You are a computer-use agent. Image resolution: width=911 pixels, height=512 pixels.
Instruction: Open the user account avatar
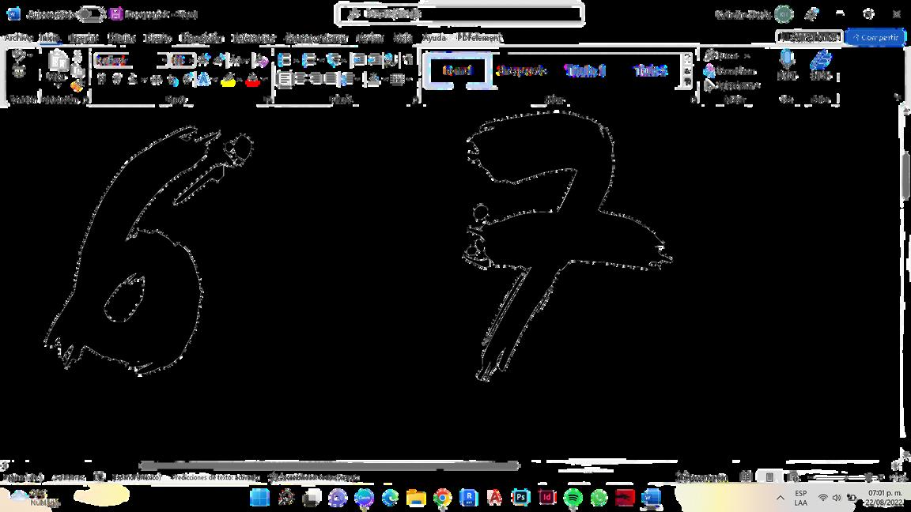click(783, 14)
